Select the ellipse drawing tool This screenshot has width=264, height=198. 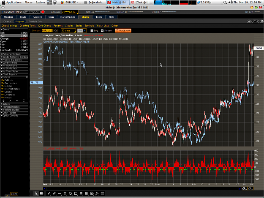71,194
